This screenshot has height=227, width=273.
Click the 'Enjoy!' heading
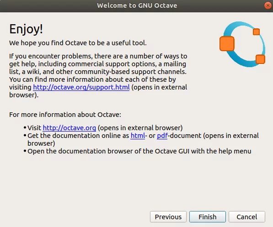[x=26, y=29]
